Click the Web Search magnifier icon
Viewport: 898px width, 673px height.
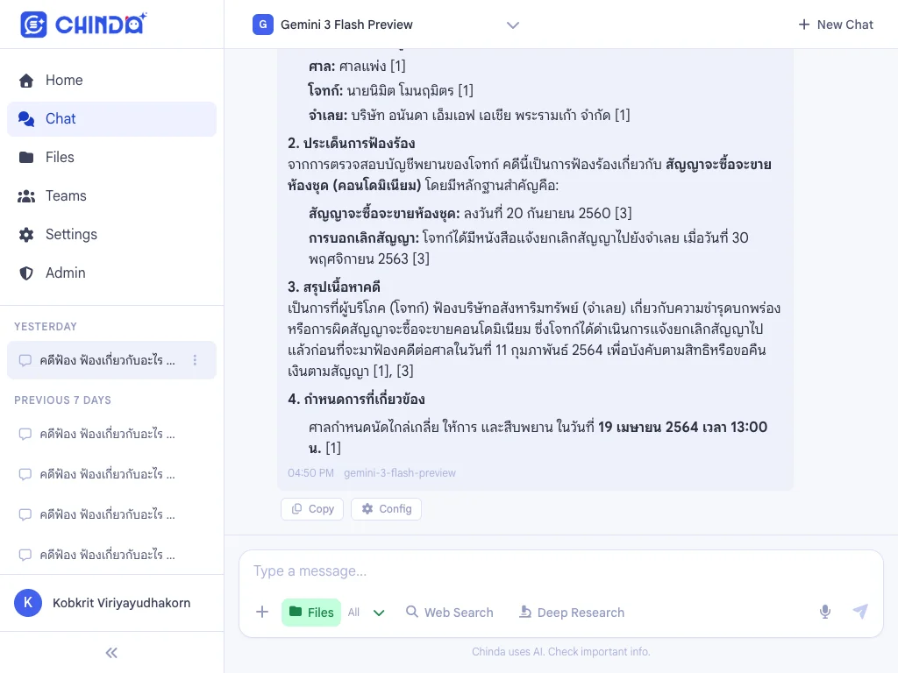tap(412, 612)
